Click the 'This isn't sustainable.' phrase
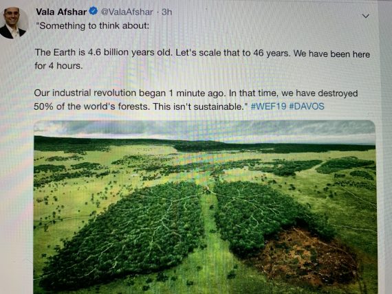Screen dimensions: 392x294 click(x=201, y=106)
